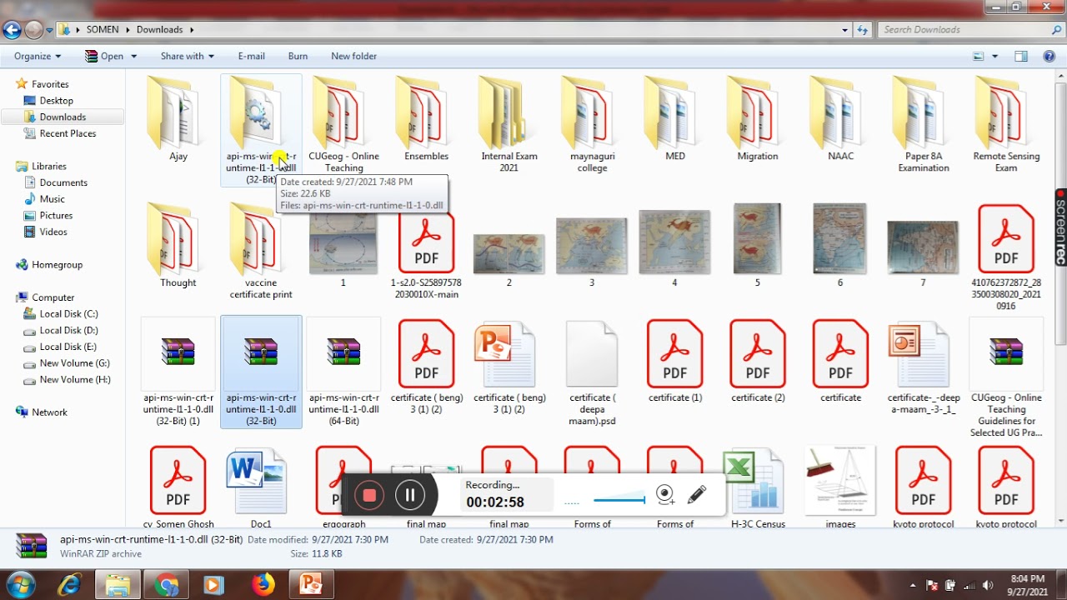
Task: Expand the change view options arrow
Action: click(x=994, y=57)
